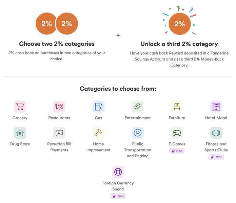The width and height of the screenshot is (236, 203).
Task: Select the Furniture chair icon
Action: [177, 107]
